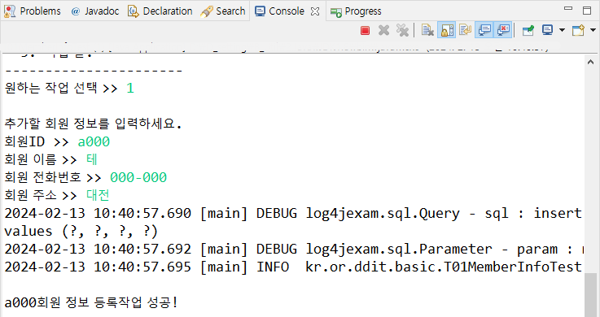Open the Search tab
Image resolution: width=600 pixels, height=317 pixels.
pyautogui.click(x=223, y=11)
